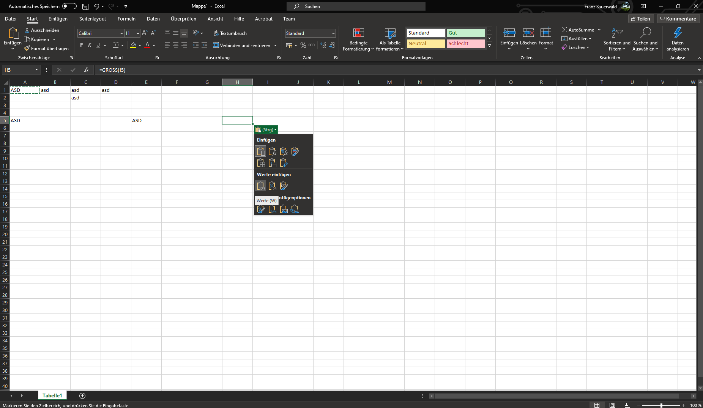Align text to the middle vertically
This screenshot has height=408, width=703.
(x=176, y=33)
